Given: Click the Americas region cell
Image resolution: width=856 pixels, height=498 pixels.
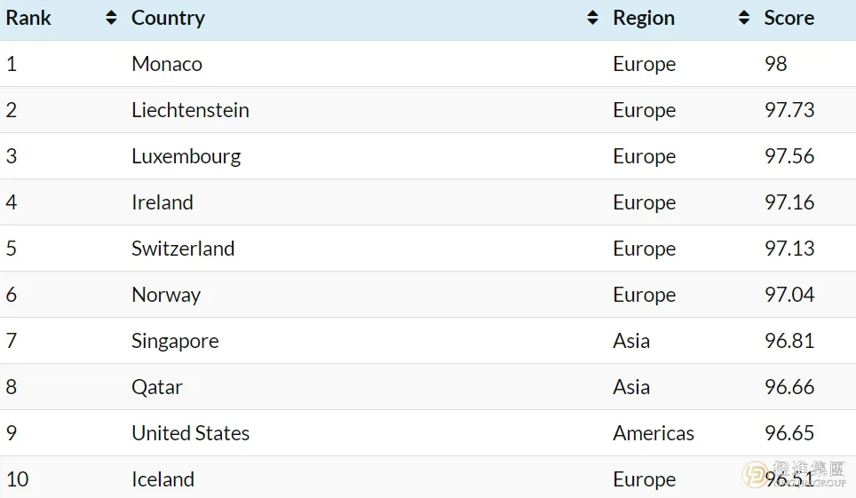Looking at the screenshot, I should [x=654, y=433].
